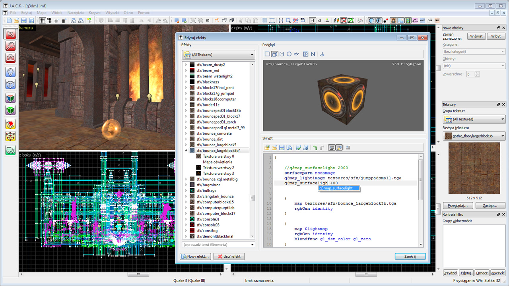The image size is (509, 286).
Task: Select the Vertex manipulation tool in left toolbar
Action: (x=10, y=136)
